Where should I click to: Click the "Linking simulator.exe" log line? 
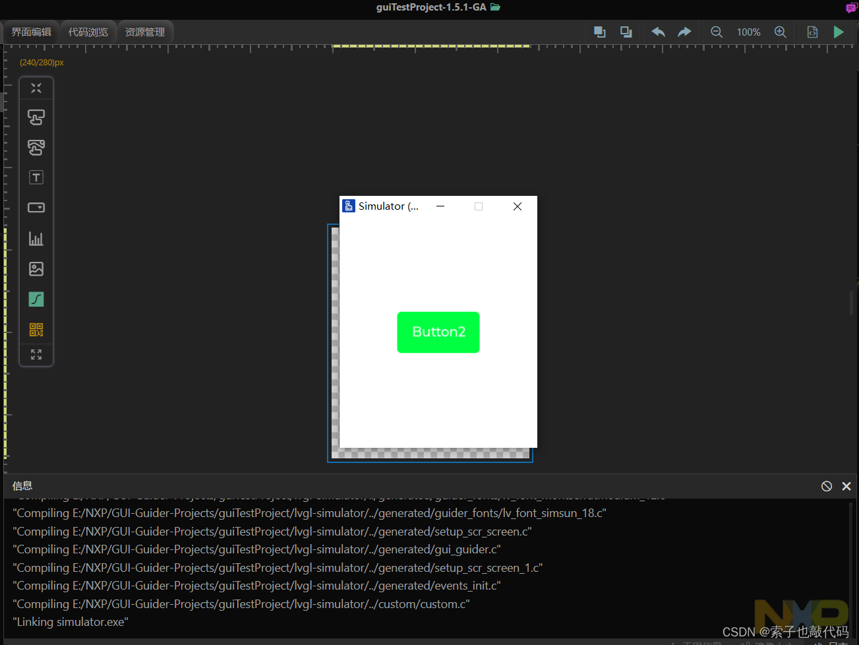click(71, 622)
